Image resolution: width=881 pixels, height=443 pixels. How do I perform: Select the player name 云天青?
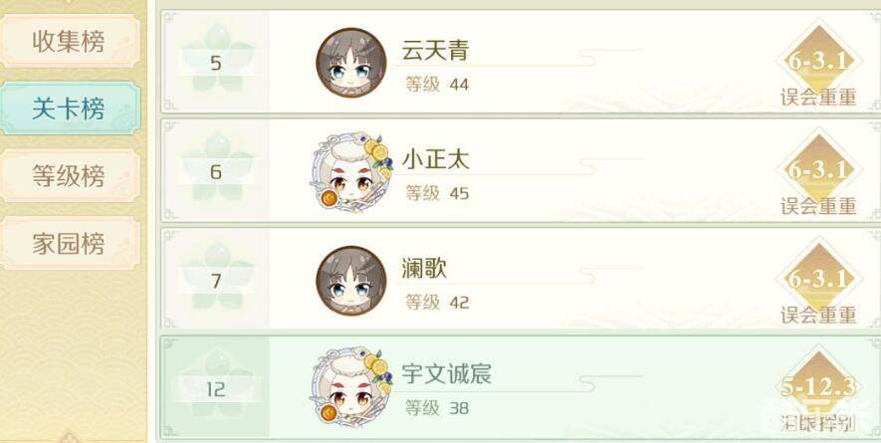coord(435,51)
